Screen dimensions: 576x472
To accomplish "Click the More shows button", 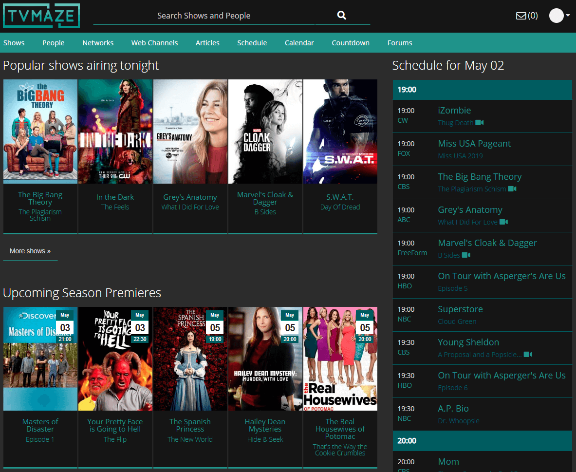I will (30, 251).
